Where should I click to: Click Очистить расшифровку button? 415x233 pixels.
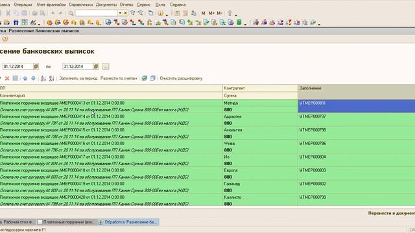click(181, 78)
